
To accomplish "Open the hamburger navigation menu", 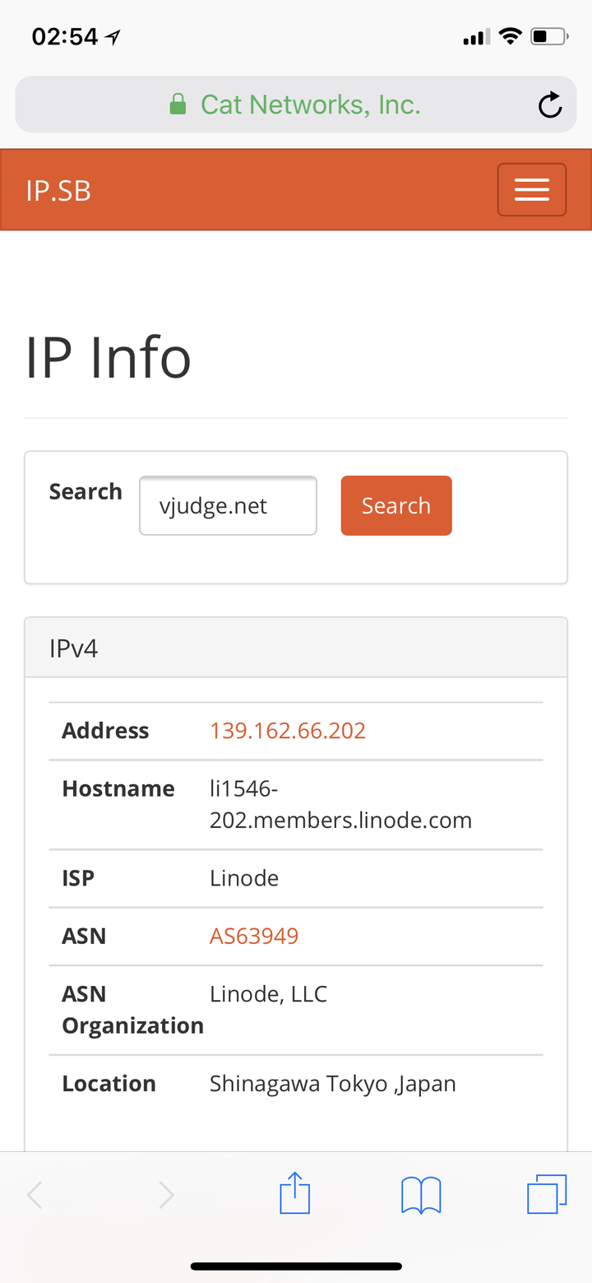I will click(531, 190).
